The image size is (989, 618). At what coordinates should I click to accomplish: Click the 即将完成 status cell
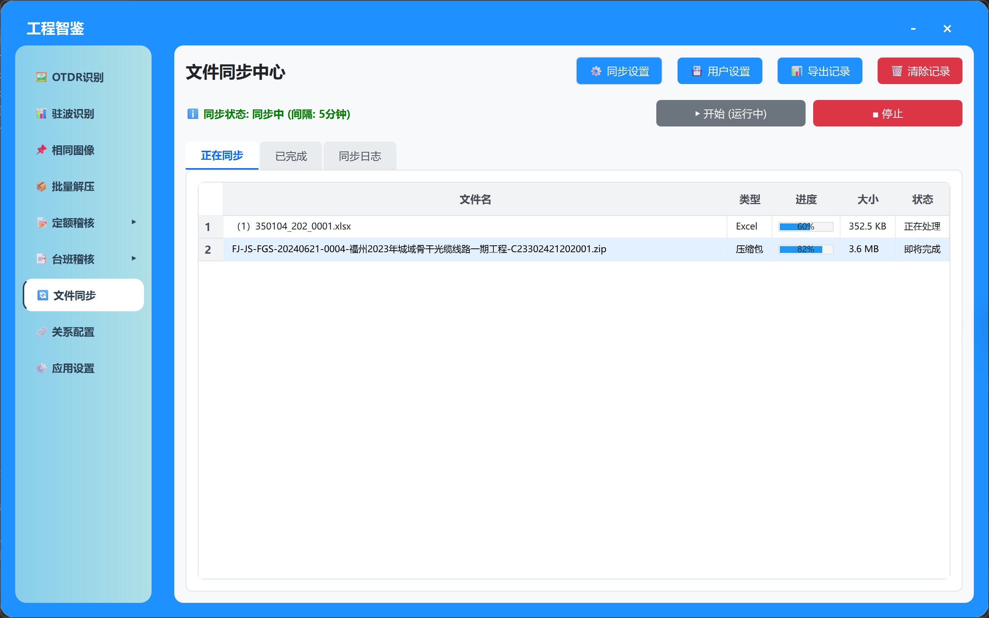[x=922, y=249]
